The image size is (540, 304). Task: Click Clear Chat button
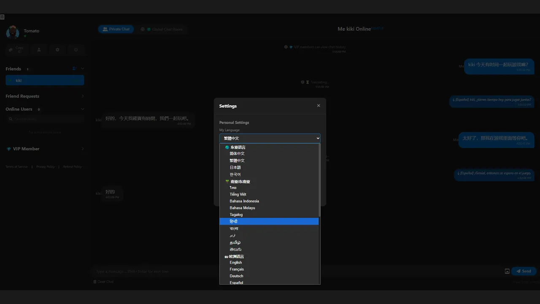click(x=103, y=282)
